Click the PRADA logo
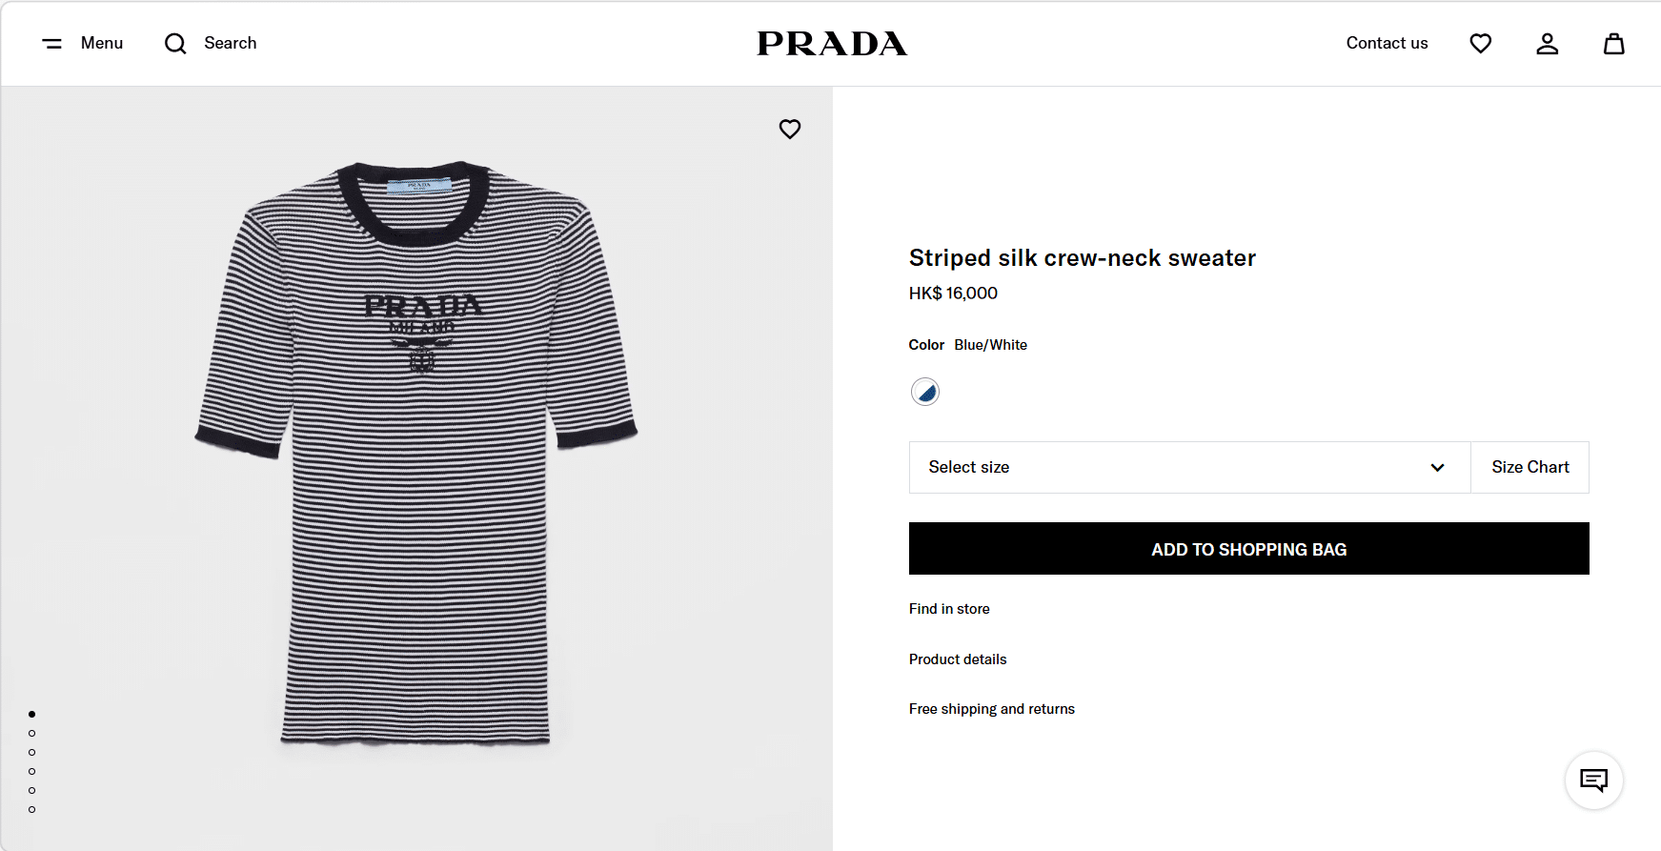This screenshot has width=1661, height=851. click(832, 44)
